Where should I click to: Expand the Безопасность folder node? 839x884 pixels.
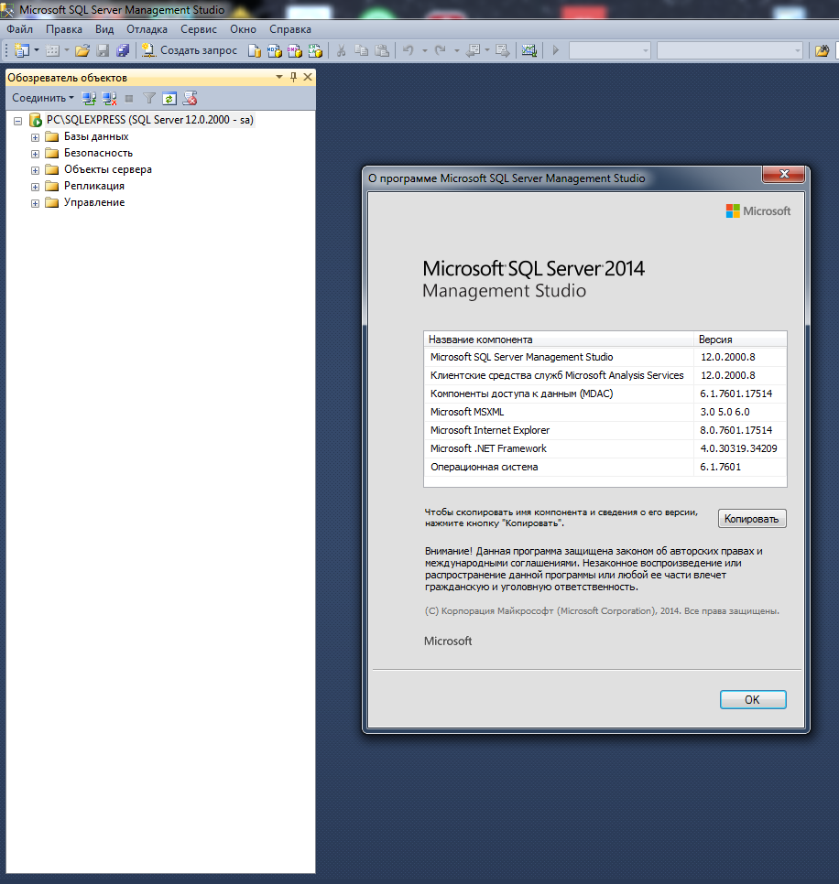click(x=35, y=154)
